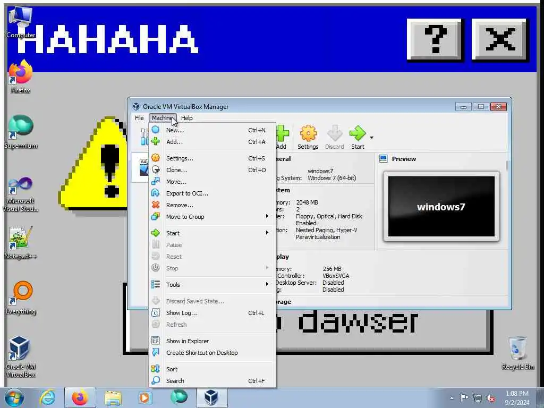The height and width of the screenshot is (408, 544).
Task: Click the Action Center flag tray icon
Action: click(x=464, y=398)
